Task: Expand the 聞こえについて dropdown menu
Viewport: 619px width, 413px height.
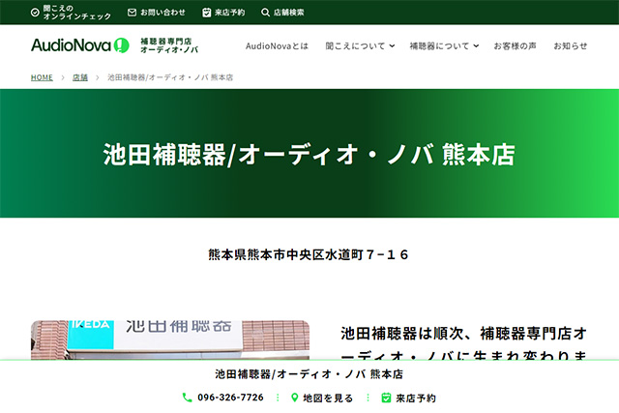Action: coord(361,45)
